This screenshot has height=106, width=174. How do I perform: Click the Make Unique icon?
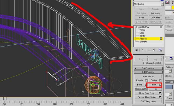(149, 50)
